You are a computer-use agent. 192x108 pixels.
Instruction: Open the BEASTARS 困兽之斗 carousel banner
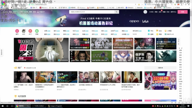click(x=41, y=50)
